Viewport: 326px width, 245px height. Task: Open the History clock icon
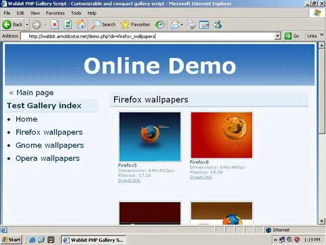[x=159, y=24]
